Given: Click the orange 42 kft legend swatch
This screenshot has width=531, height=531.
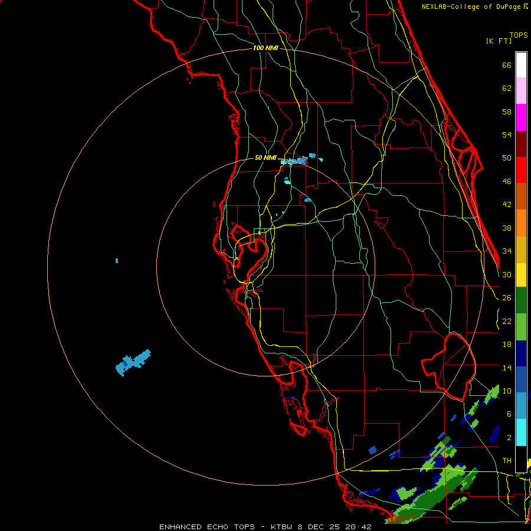Looking at the screenshot, I should click(x=521, y=223).
